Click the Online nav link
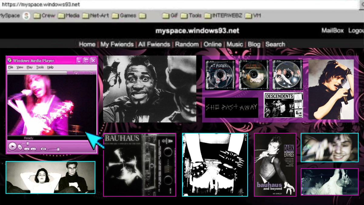The image size is (364, 205). click(x=213, y=44)
